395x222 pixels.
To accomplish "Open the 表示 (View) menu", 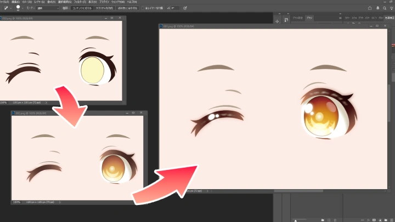I will coord(93,2).
